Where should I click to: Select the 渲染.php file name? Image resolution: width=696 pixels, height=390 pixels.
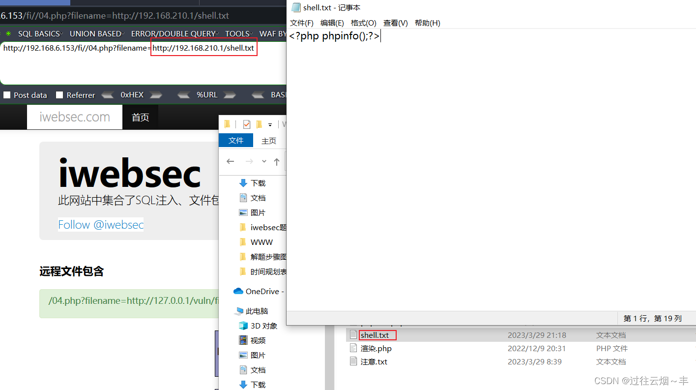coord(376,348)
